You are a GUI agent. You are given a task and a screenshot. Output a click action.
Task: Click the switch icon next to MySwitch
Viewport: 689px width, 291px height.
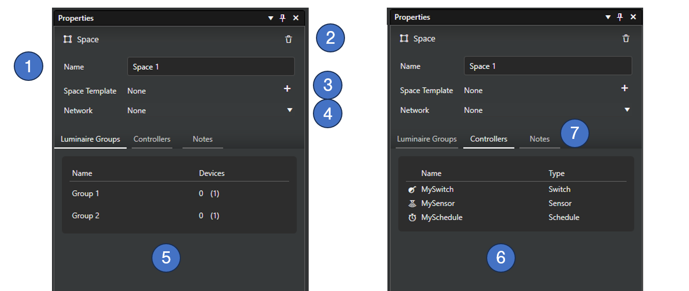412,190
